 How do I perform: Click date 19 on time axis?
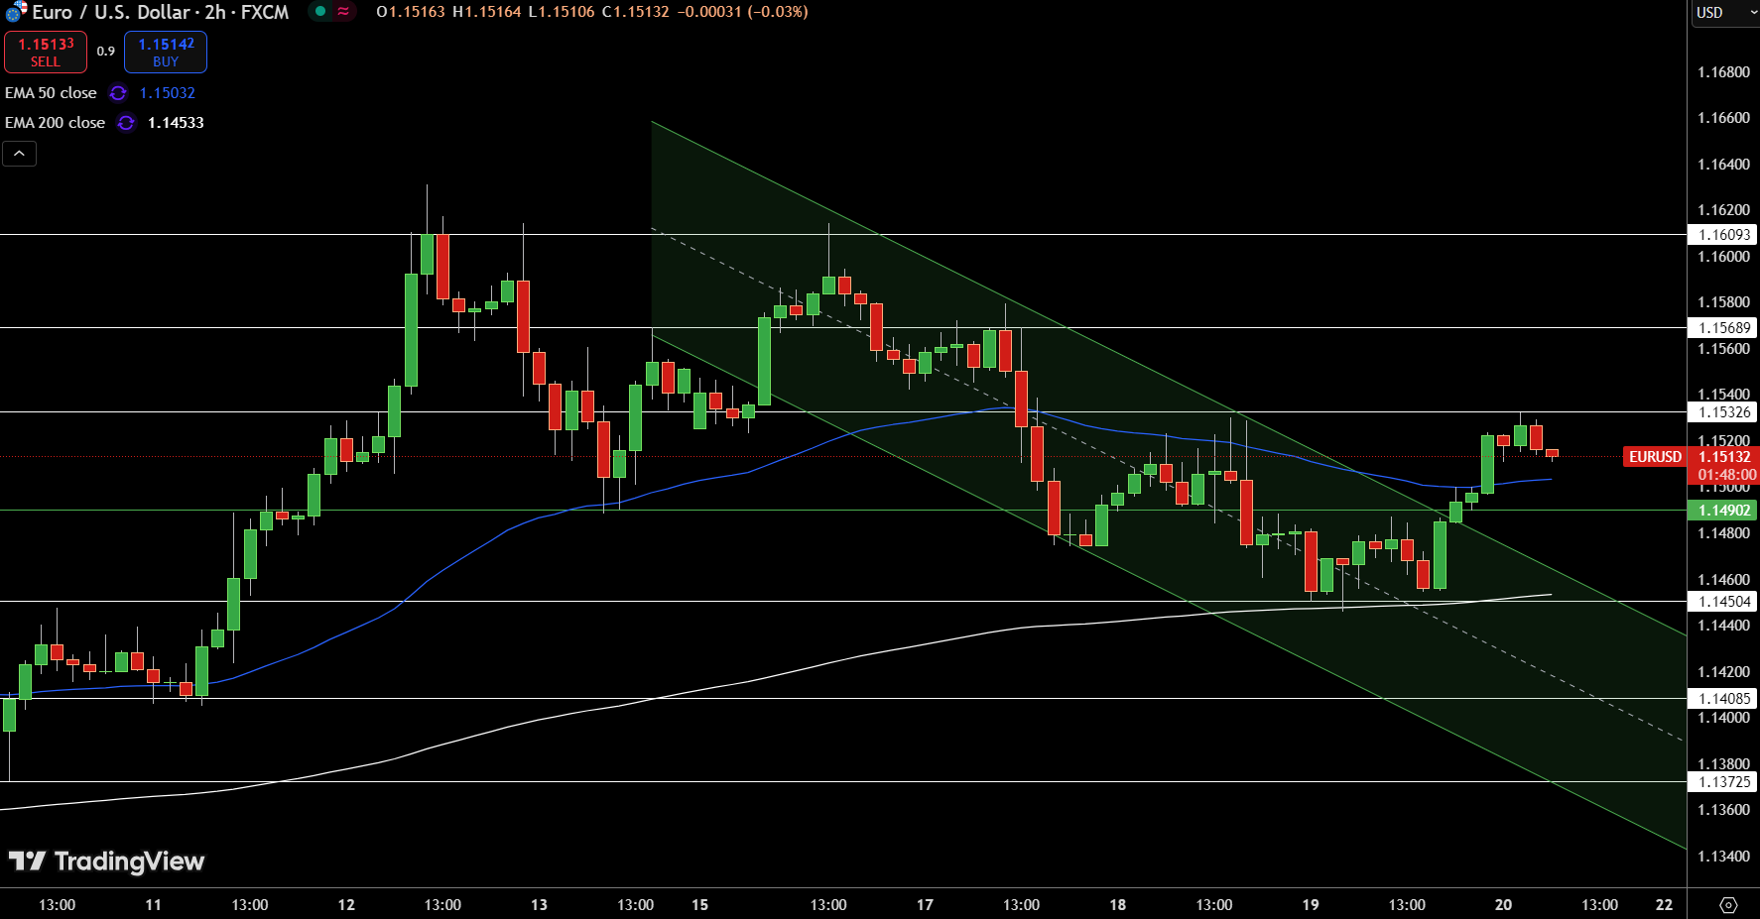coord(1311,905)
